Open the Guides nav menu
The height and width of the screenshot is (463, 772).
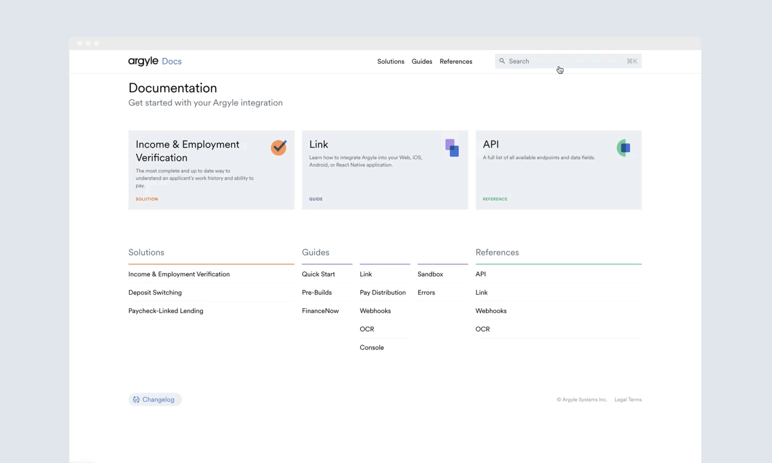(x=422, y=61)
